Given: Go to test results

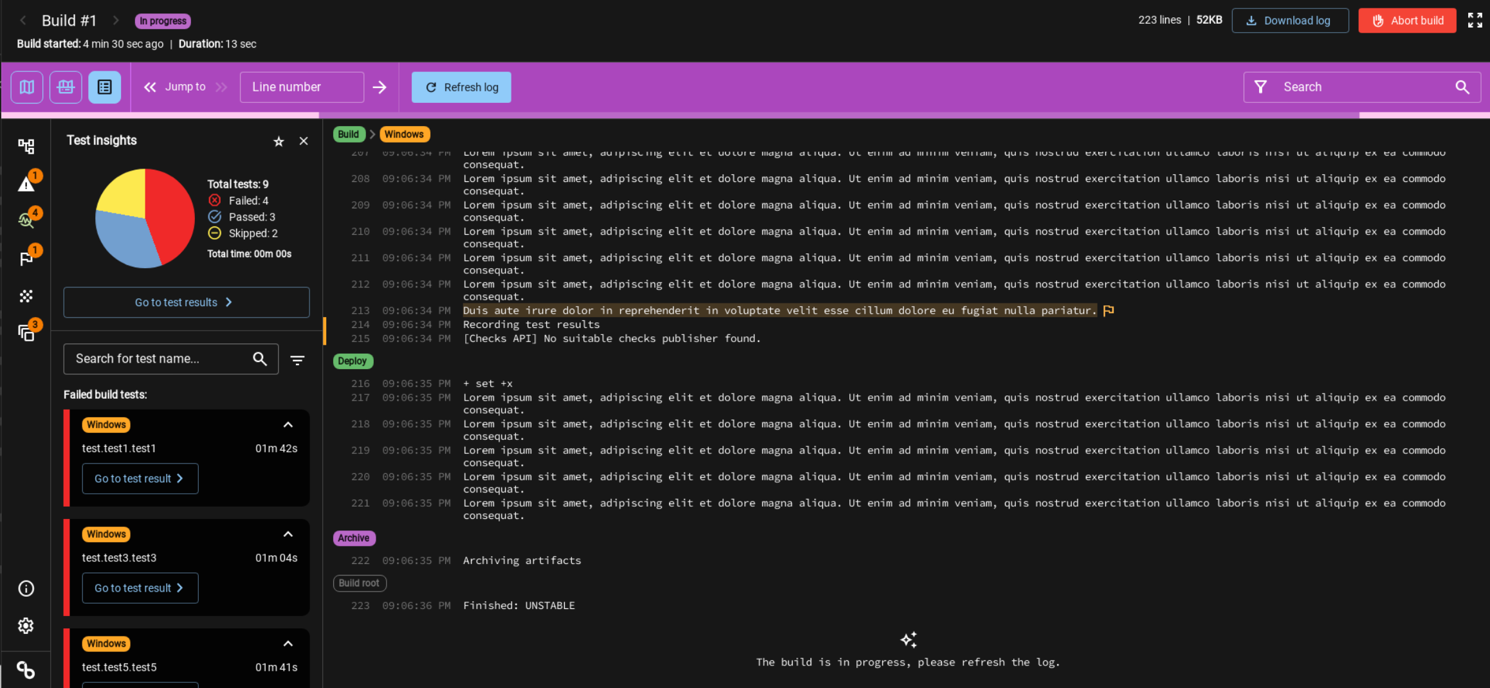Looking at the screenshot, I should click(186, 302).
